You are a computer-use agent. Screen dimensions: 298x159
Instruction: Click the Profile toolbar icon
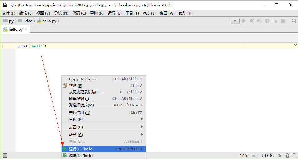(x=268, y=21)
